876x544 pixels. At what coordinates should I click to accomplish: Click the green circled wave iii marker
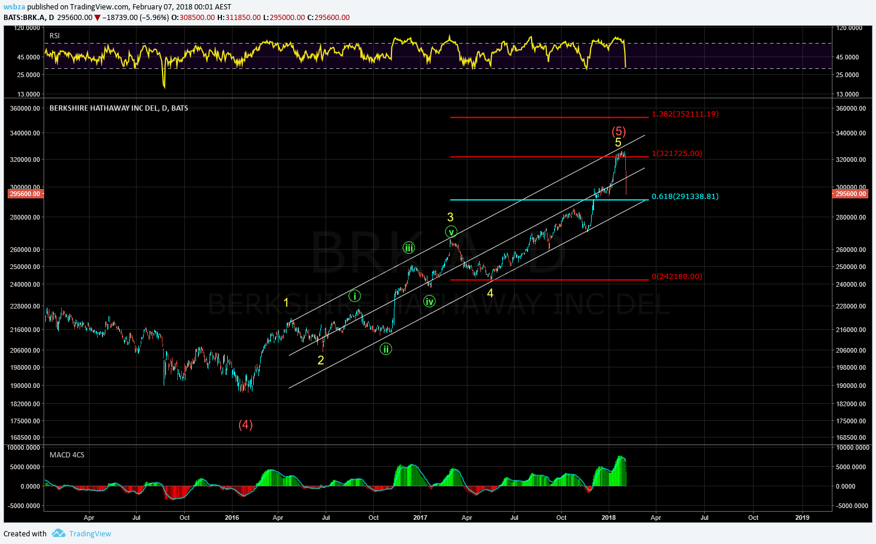[409, 248]
